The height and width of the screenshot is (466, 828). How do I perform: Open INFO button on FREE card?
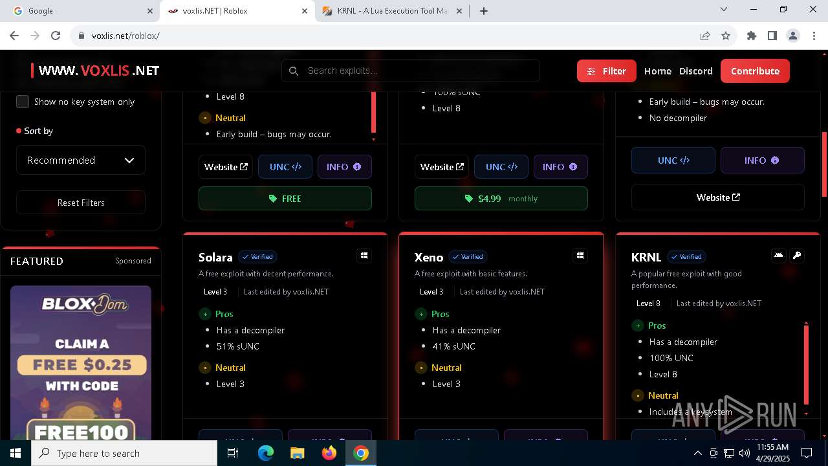[x=344, y=167]
